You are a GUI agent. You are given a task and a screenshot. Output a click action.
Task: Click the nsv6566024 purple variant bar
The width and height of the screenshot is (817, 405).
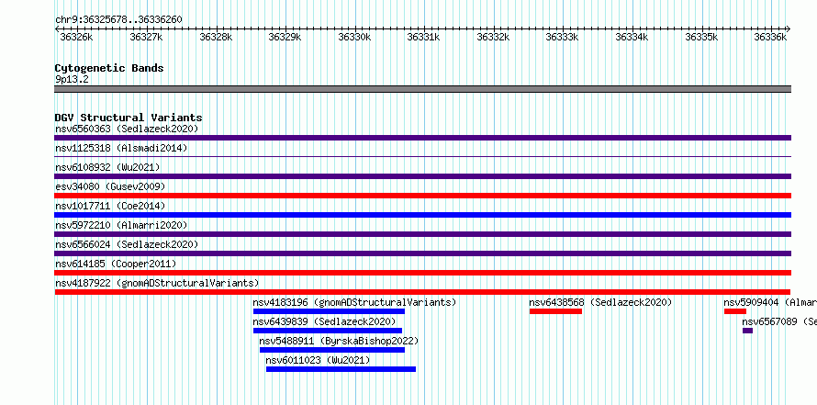tap(422, 253)
